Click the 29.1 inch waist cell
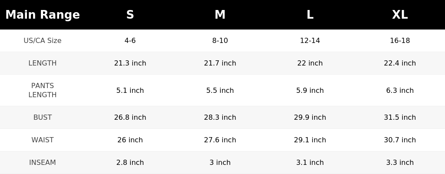Viewport: 445px width, 174px height. 310,140
